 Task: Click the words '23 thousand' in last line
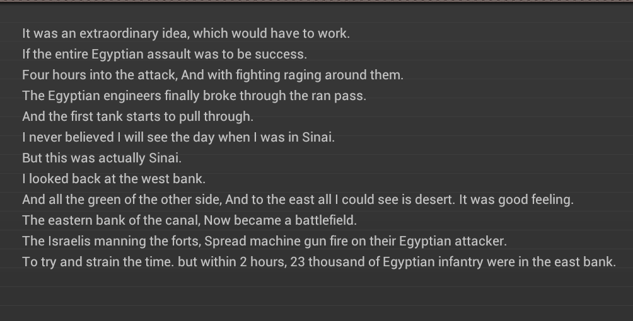tap(327, 262)
